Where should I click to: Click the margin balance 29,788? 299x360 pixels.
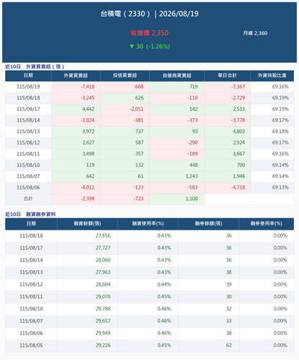click(x=103, y=309)
